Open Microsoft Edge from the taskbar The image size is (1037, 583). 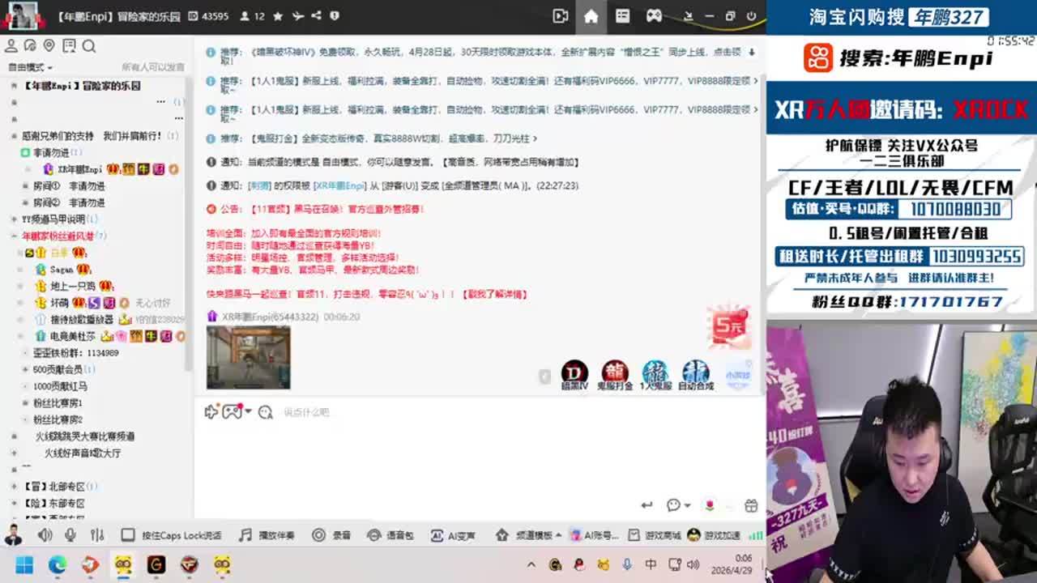click(57, 564)
